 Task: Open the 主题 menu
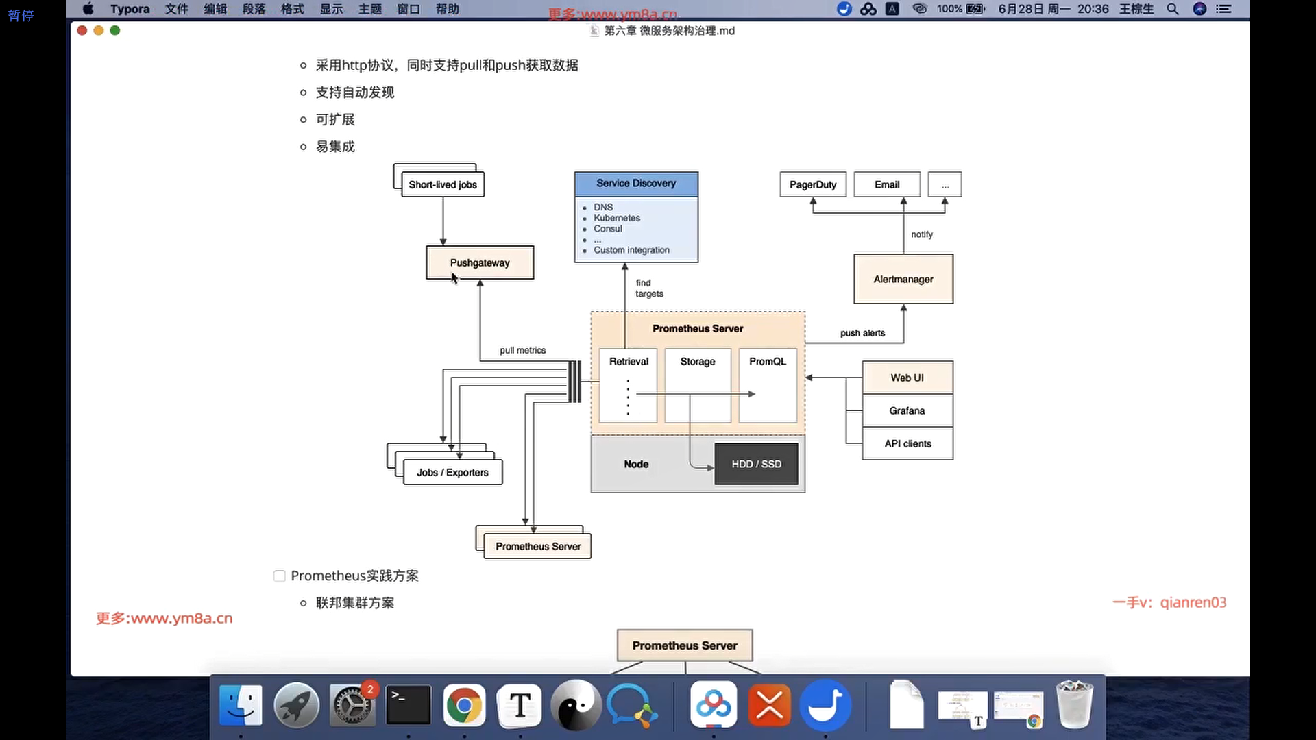(369, 9)
